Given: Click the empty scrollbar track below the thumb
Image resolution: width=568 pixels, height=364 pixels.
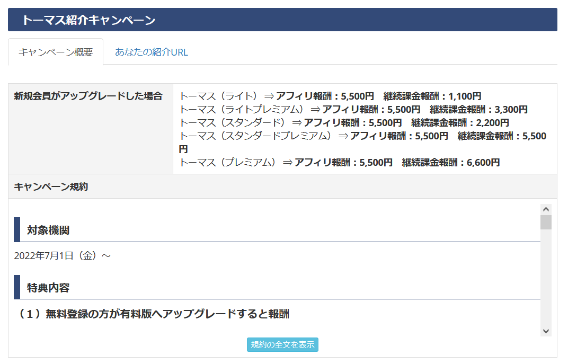Looking at the screenshot, I should coord(546,281).
